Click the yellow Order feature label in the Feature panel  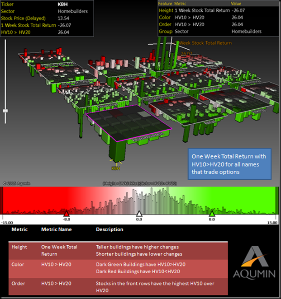[165, 24]
